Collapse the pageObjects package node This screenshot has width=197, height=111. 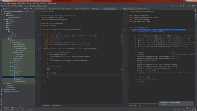tap(12, 52)
